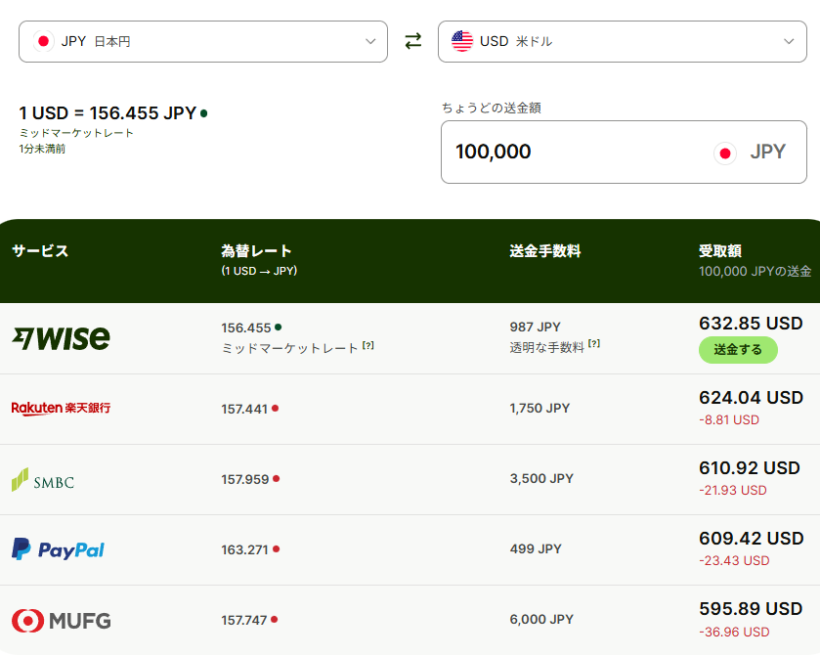Open the USD 米ドル target currency dropdown
820x656 pixels.
(x=623, y=41)
